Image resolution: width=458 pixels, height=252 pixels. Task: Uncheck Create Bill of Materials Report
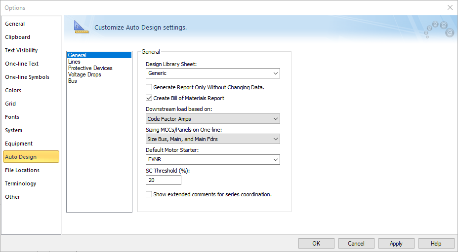[x=149, y=98]
